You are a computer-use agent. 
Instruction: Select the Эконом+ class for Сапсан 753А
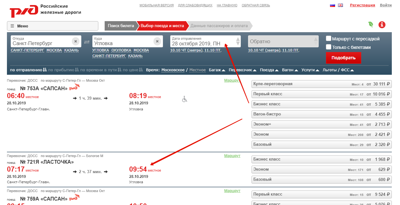click(322, 124)
